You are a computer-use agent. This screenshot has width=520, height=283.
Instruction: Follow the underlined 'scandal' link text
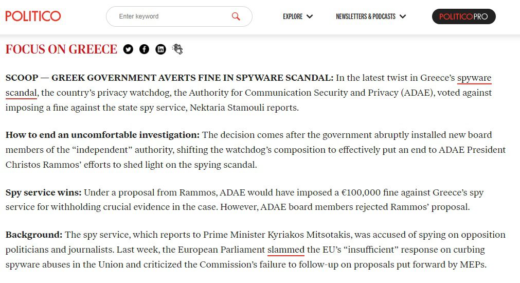tap(21, 93)
